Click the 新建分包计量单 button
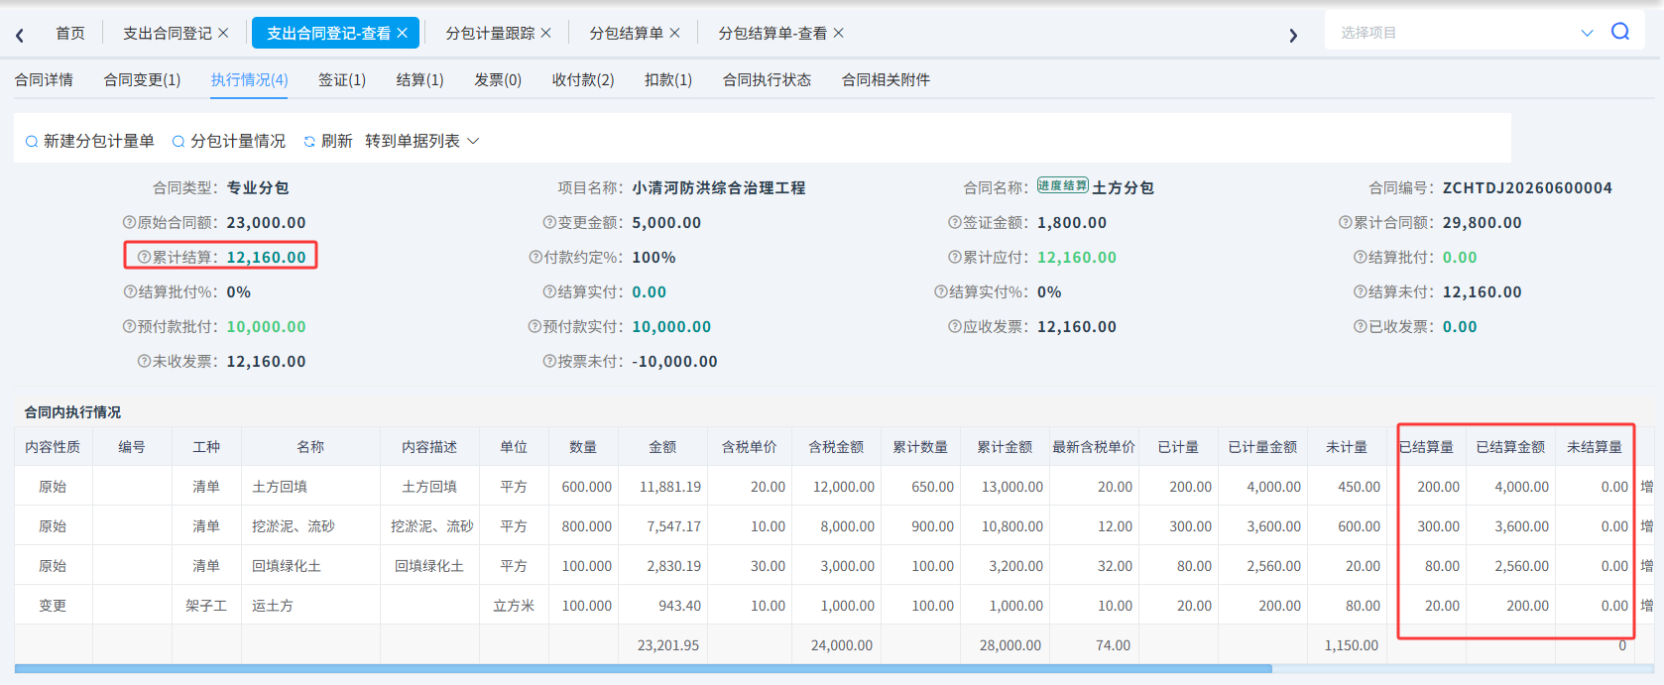1664x685 pixels. [90, 142]
